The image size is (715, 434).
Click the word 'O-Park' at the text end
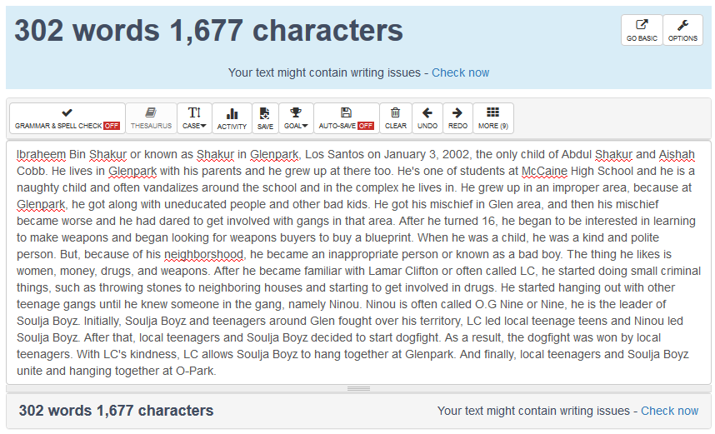click(x=195, y=371)
